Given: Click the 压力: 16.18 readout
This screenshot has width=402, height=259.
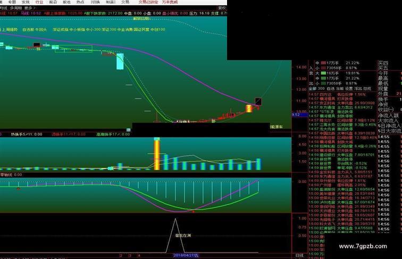Looking at the screenshot, I should click(199, 13).
